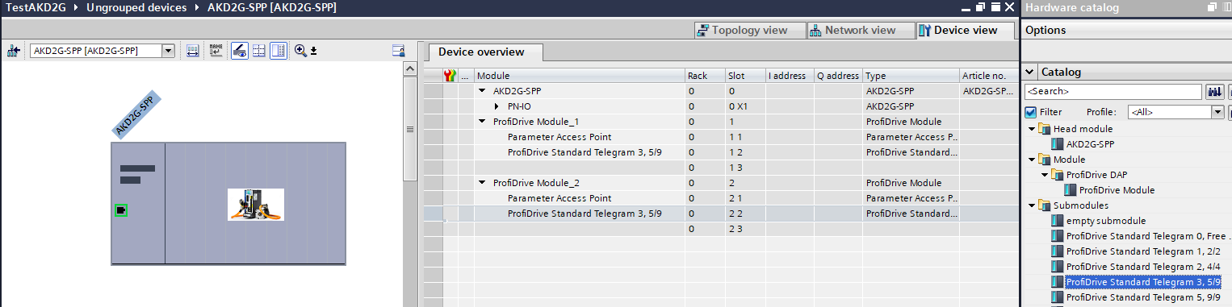Select the empty slot 2 3 row
Screen dimensions: 1232x307
(720, 229)
